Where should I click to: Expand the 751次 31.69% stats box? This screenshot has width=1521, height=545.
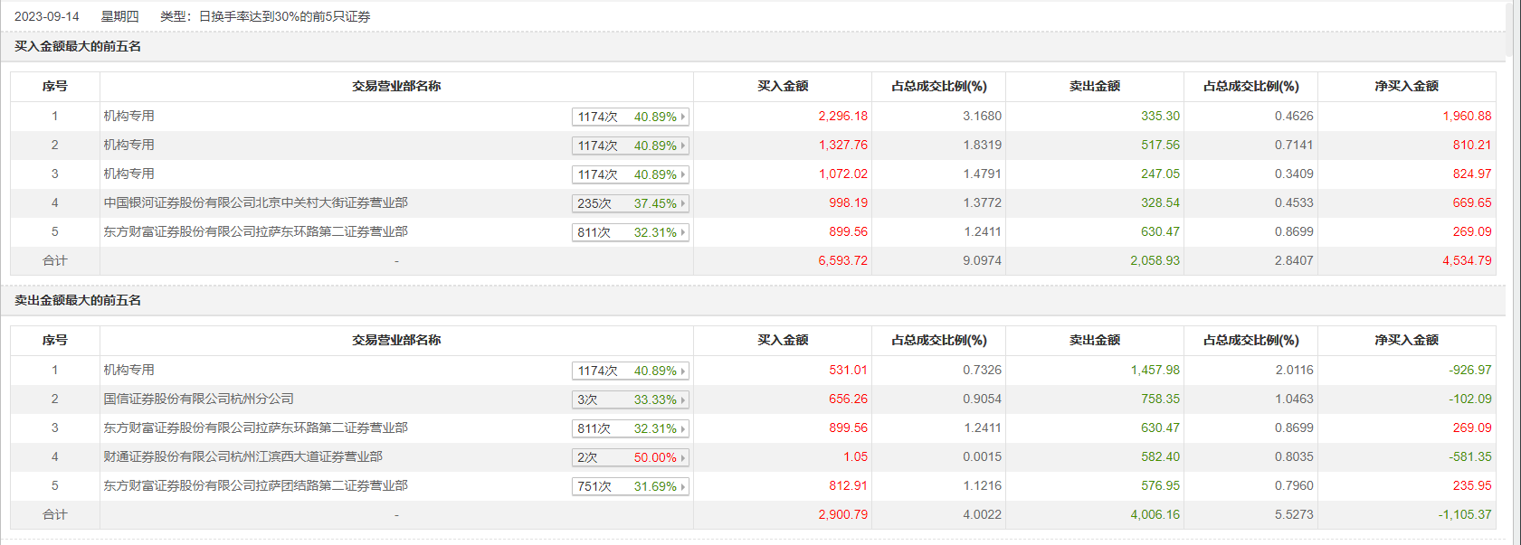pyautogui.click(x=631, y=486)
